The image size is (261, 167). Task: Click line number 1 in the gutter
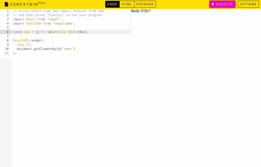click(x=8, y=11)
